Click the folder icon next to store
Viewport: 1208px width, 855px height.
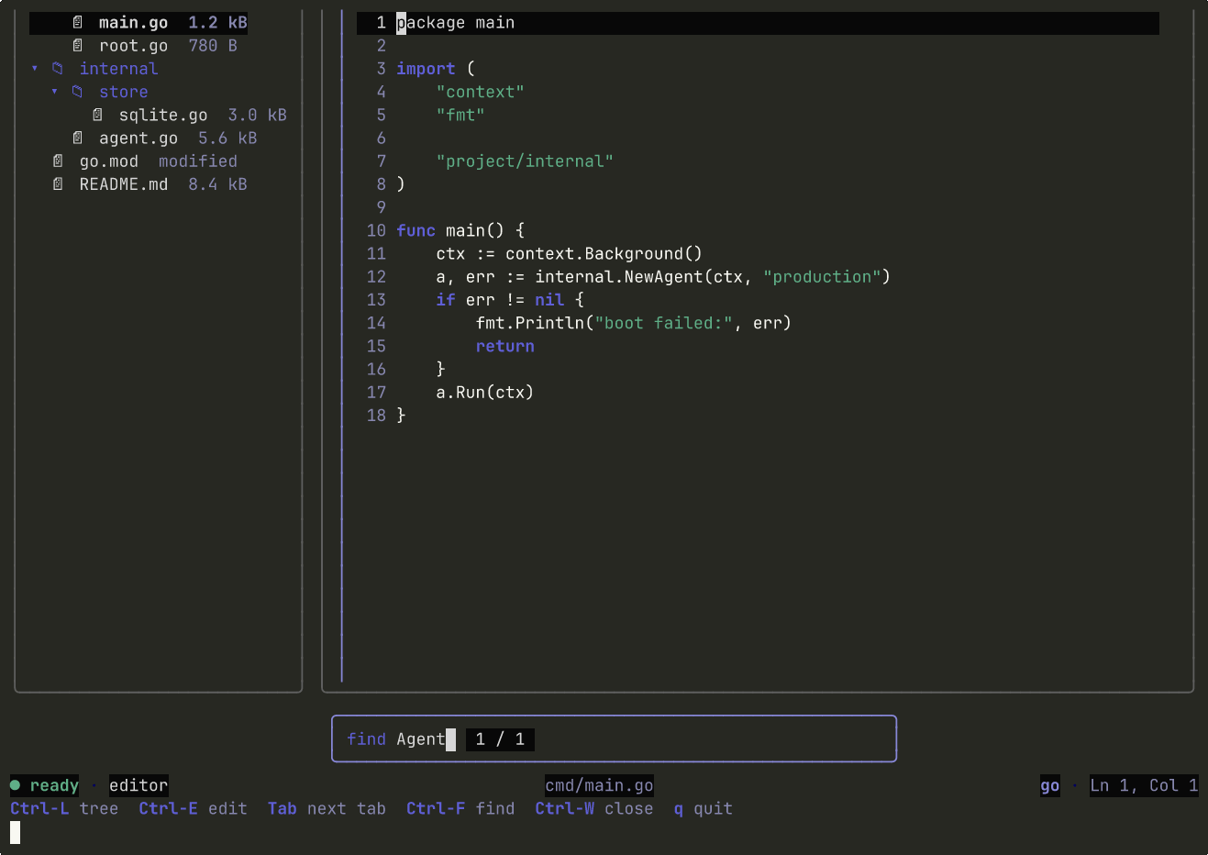78,92
